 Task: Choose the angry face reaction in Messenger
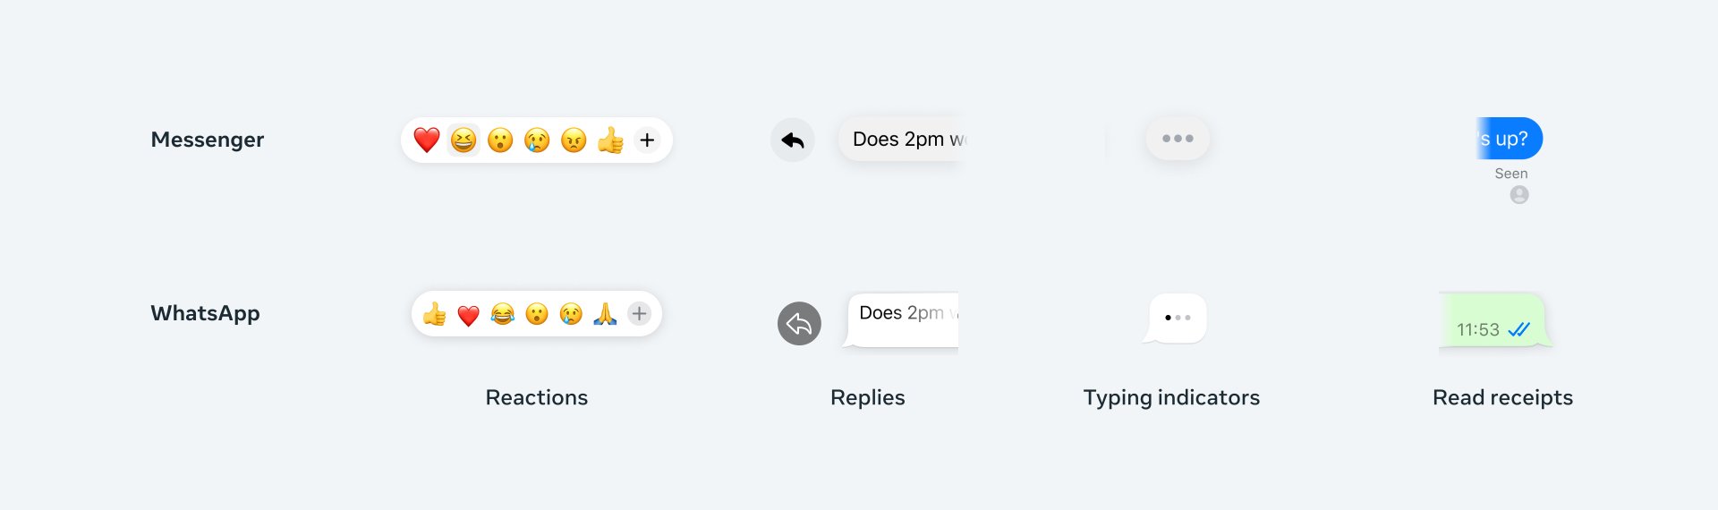coord(574,140)
